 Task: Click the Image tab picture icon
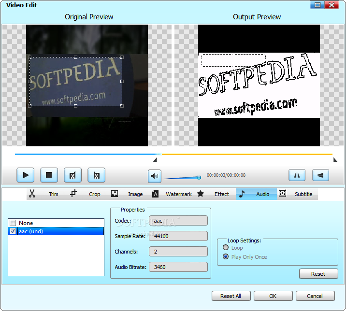115,194
